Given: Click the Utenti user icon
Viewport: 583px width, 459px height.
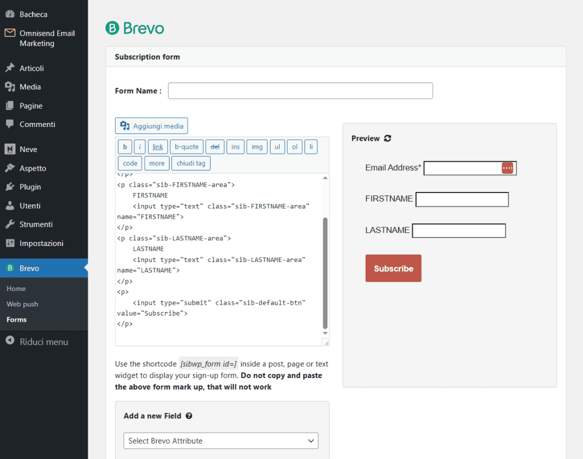Looking at the screenshot, I should click(10, 206).
